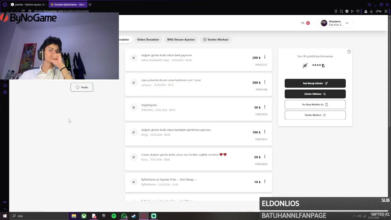This screenshot has height=220, width=391.
Task: Open BNG Stream Ayarları tab
Action: coord(181,39)
